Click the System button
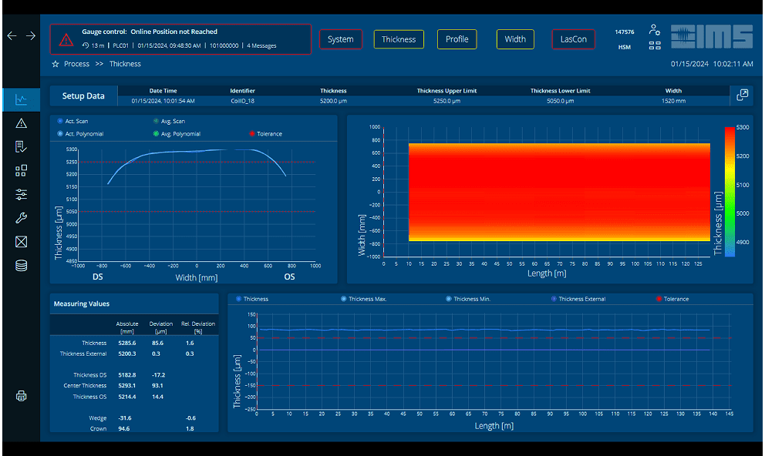Image resolution: width=765 pixels, height=456 pixels. pyautogui.click(x=340, y=39)
